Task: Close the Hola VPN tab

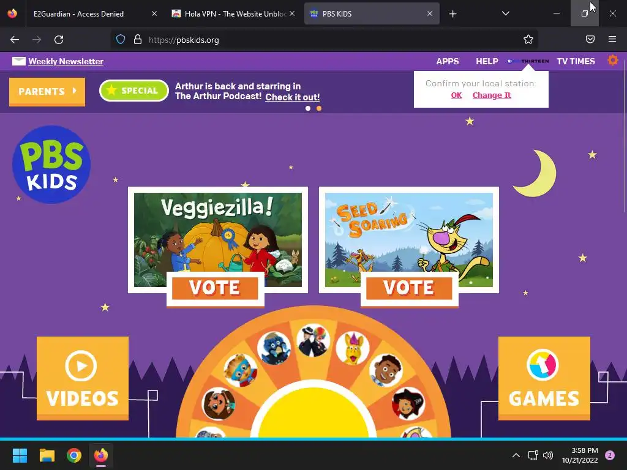Action: point(292,13)
